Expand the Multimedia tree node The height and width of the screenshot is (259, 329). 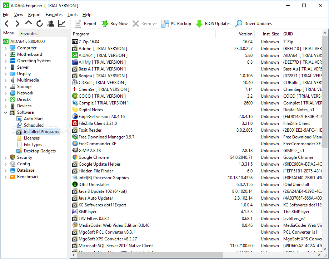tap(6, 80)
